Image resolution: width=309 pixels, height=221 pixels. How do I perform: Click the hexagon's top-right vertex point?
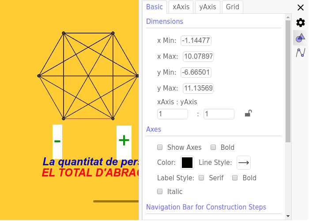tap(113, 33)
